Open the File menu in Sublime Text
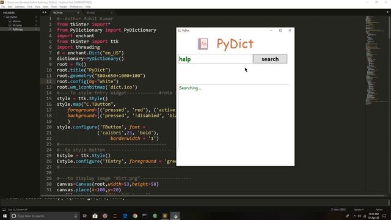Screen dimensions: 391x220 [3, 7]
